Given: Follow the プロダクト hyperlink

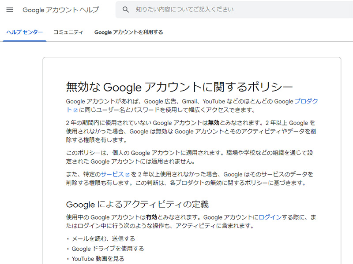Looking at the screenshot, I should [x=306, y=101].
